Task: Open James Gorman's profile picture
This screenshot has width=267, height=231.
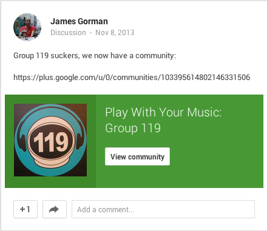Action: tap(27, 27)
